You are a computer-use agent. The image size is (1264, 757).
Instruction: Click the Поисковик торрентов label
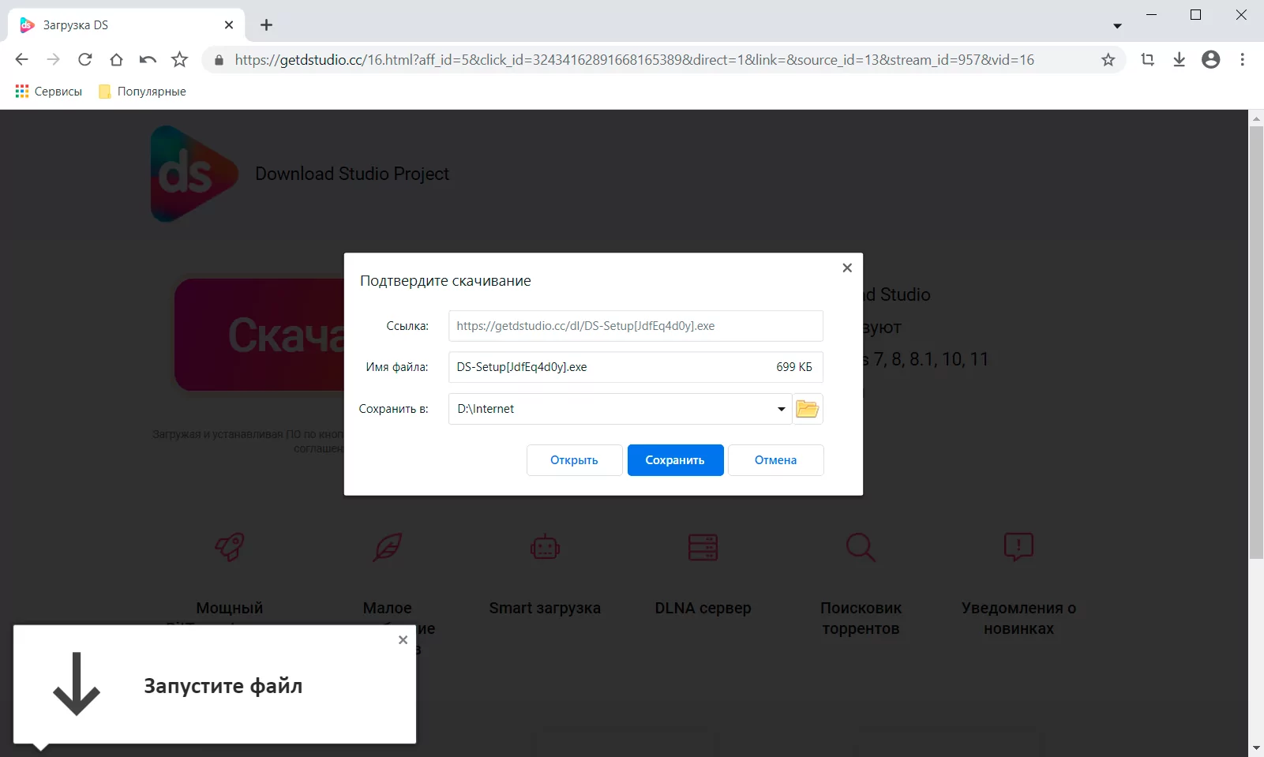(x=861, y=618)
